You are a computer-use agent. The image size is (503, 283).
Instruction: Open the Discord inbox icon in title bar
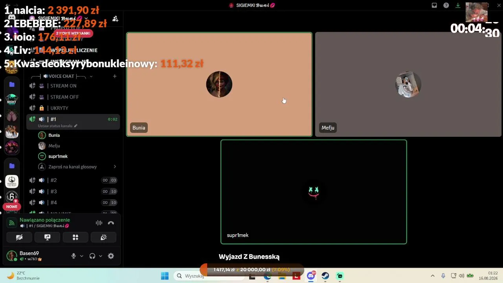(434, 6)
